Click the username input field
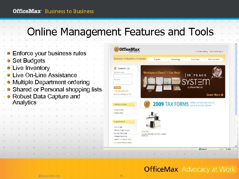Image resolution: width=239 pixels, height=179 pixels. (x=123, y=76)
